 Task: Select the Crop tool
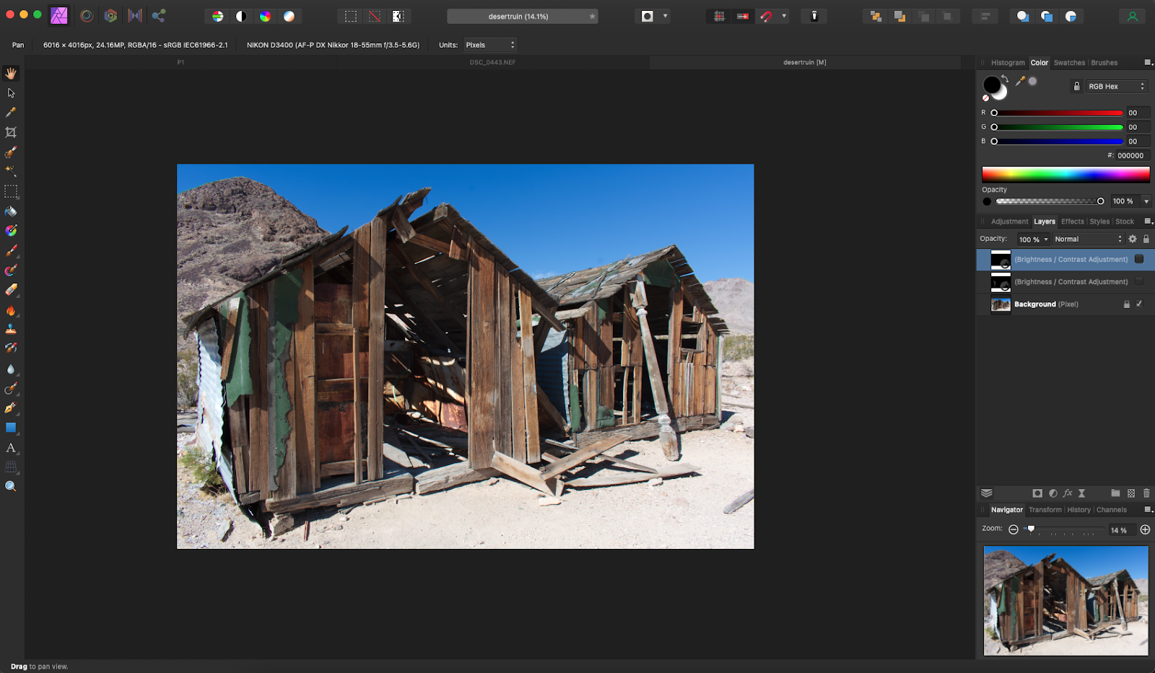tap(11, 133)
